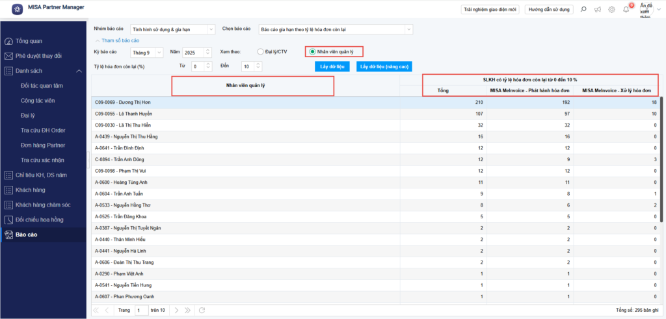The width and height of the screenshot is (666, 319).
Task: Click the MISA Partner Manager logo icon
Action: 16,9
